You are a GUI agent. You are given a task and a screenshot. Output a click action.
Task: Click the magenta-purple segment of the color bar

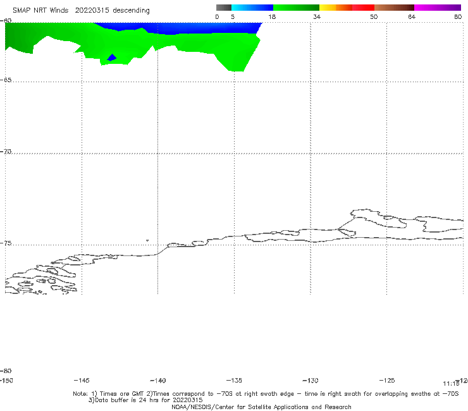point(438,8)
